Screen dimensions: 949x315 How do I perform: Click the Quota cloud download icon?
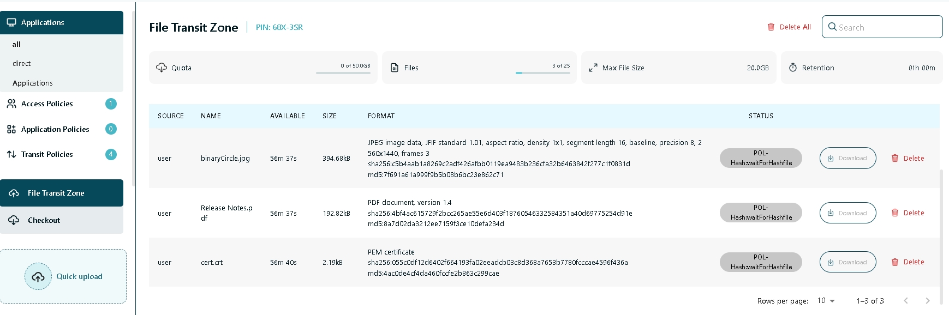[162, 68]
